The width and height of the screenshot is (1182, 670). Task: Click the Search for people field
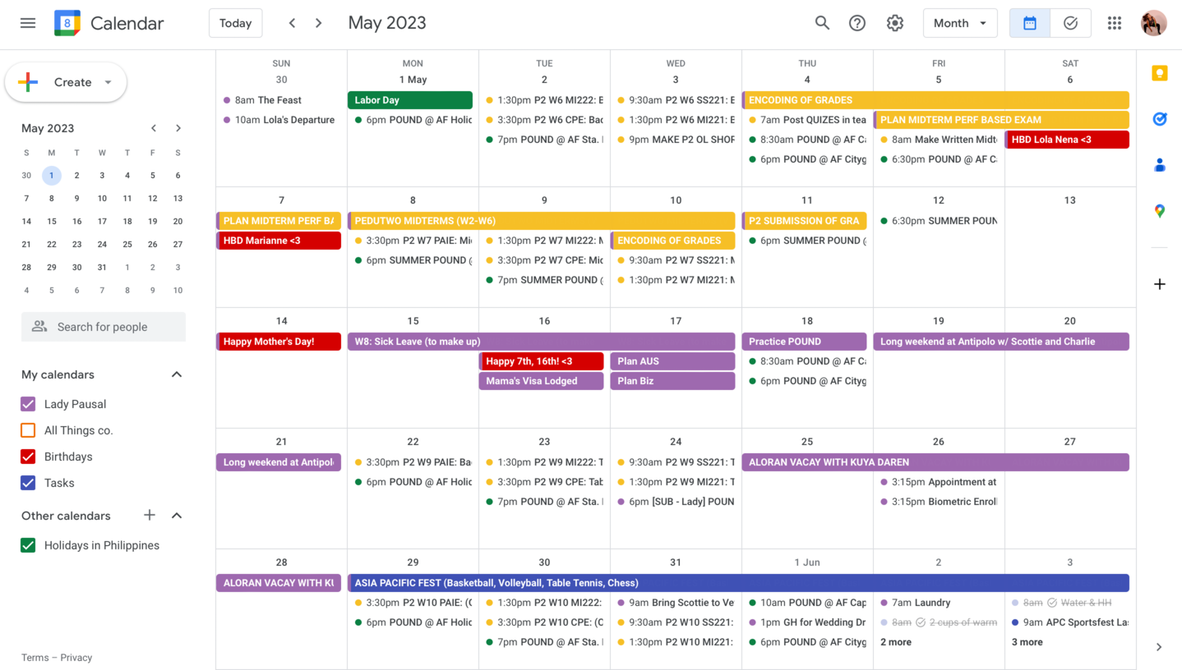point(104,327)
